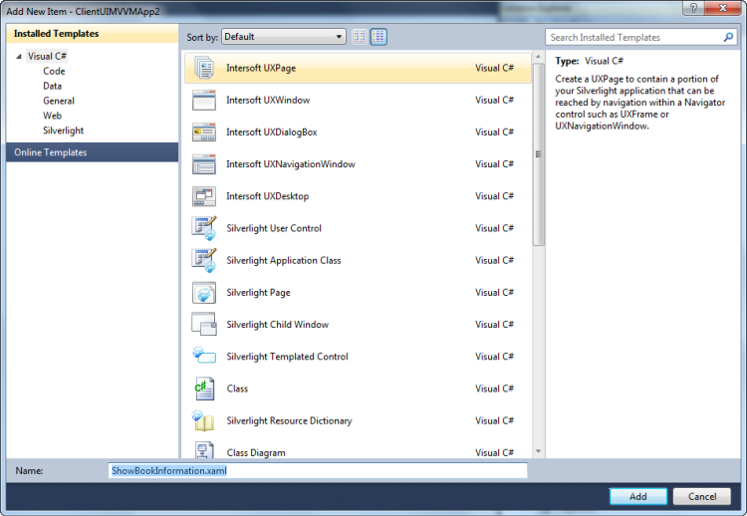Click the Silverlight Child Window icon

[x=204, y=325]
